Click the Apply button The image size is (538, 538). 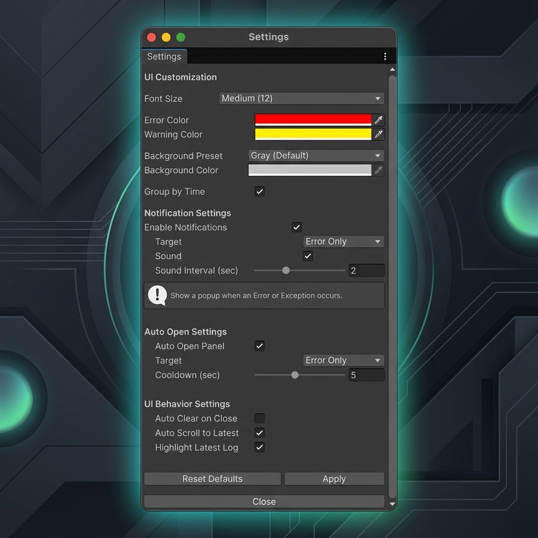click(x=334, y=479)
